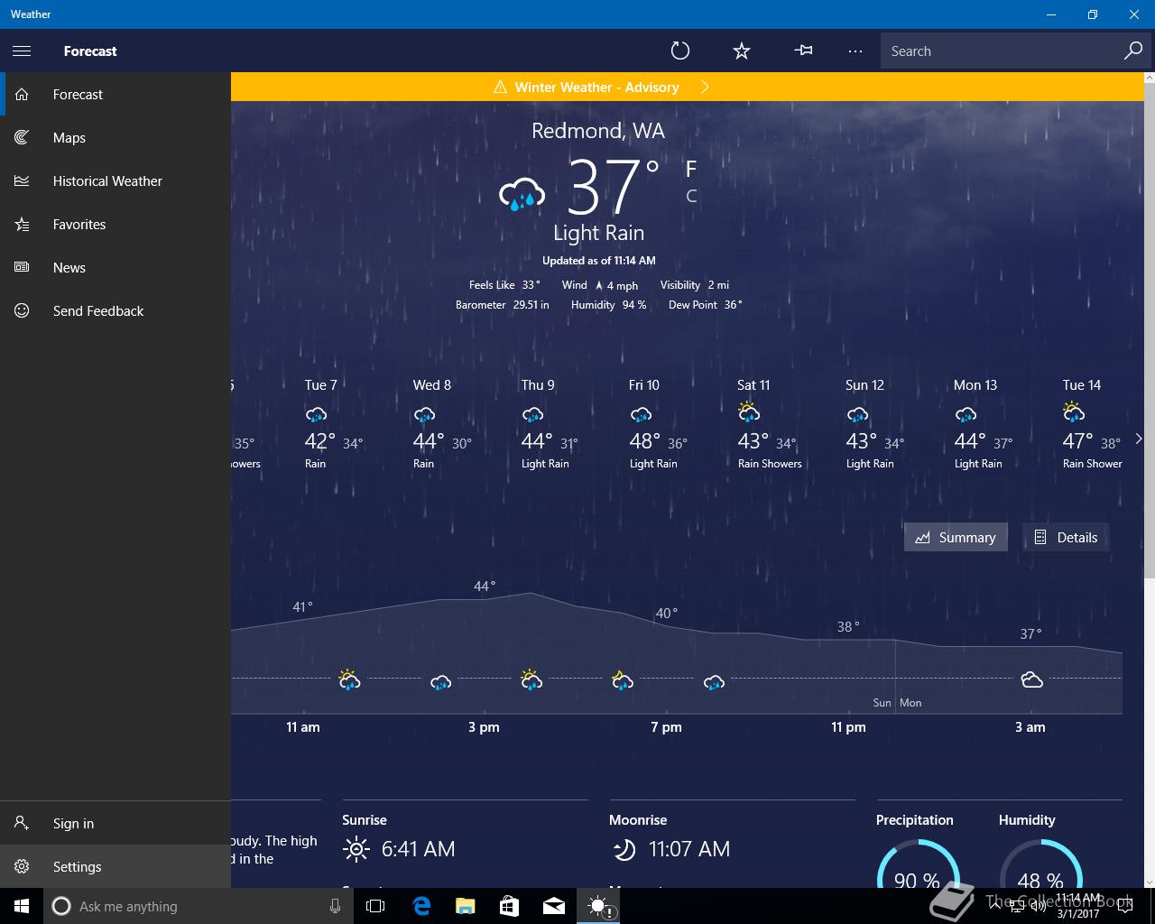Open Action Center notifications icon

1125,906
